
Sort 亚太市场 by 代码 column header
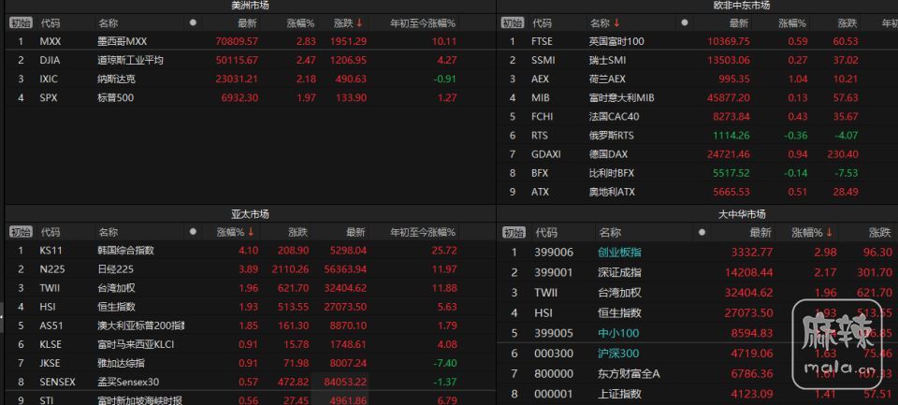pyautogui.click(x=50, y=231)
